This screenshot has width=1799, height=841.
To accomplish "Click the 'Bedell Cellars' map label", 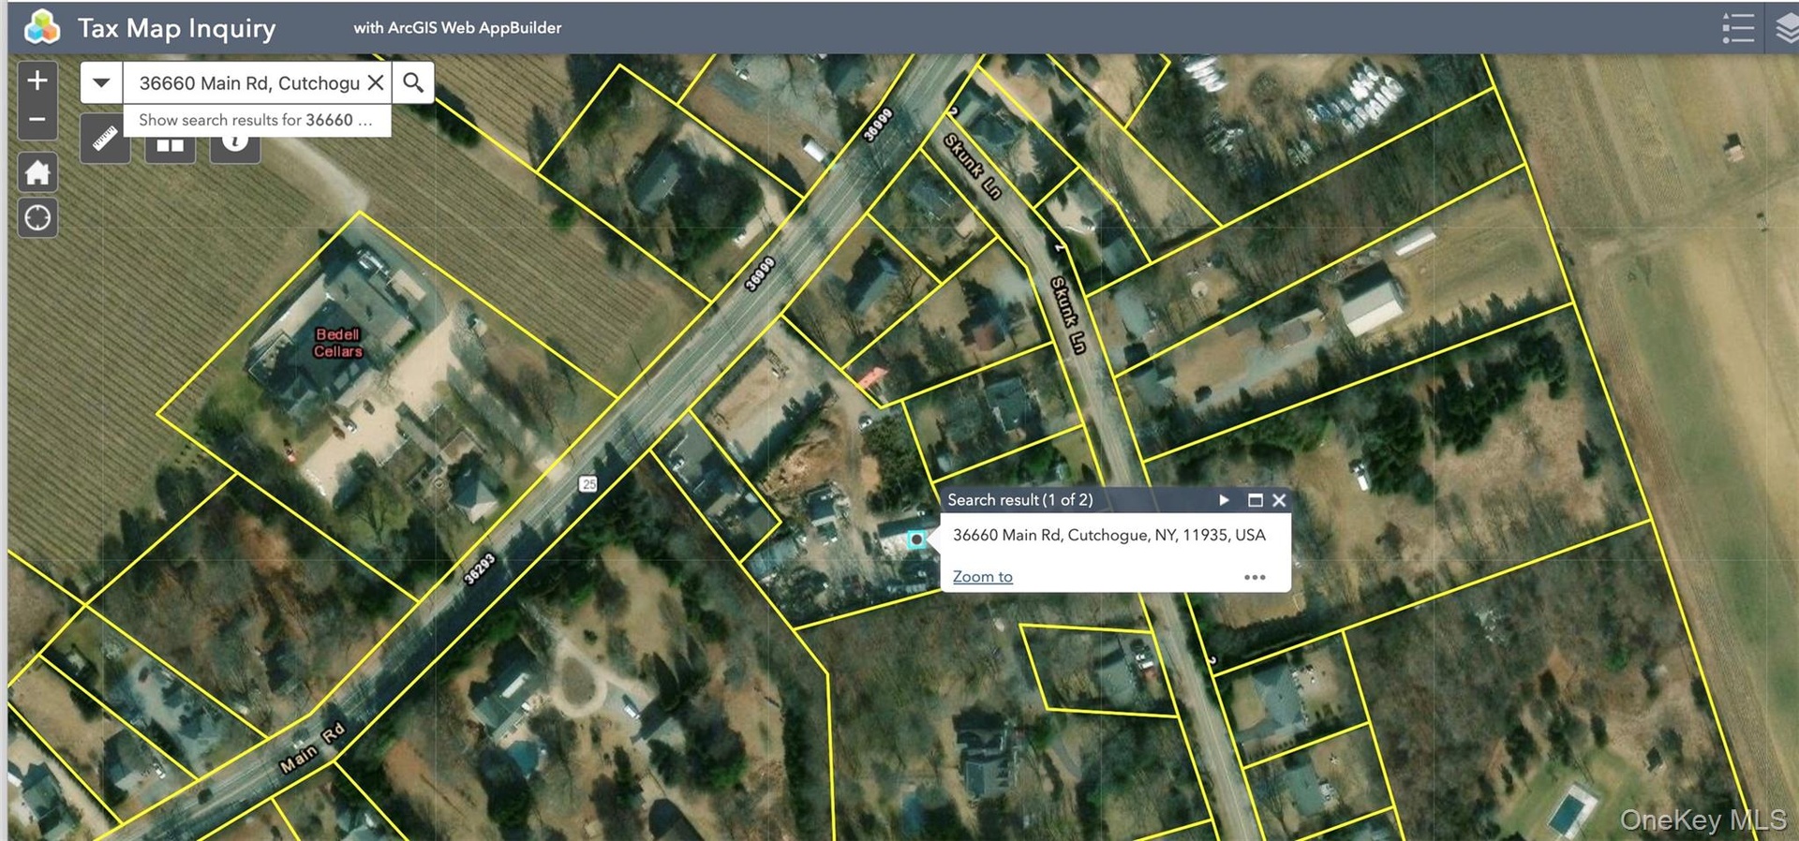I will tap(337, 343).
